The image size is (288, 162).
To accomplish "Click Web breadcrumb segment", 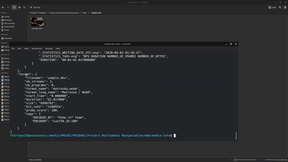I will tap(85, 13).
